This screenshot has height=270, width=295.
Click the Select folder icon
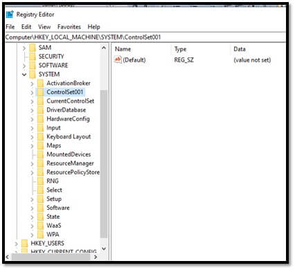pyautogui.click(x=41, y=190)
